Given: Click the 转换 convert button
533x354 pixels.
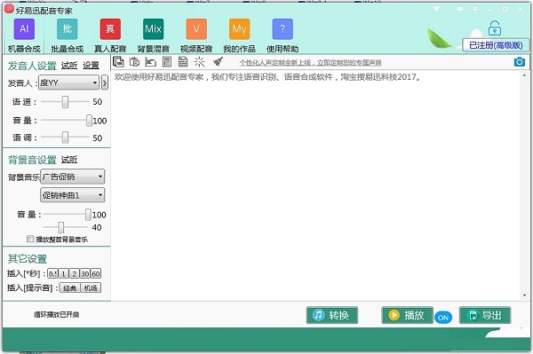Looking at the screenshot, I should click(x=332, y=315).
